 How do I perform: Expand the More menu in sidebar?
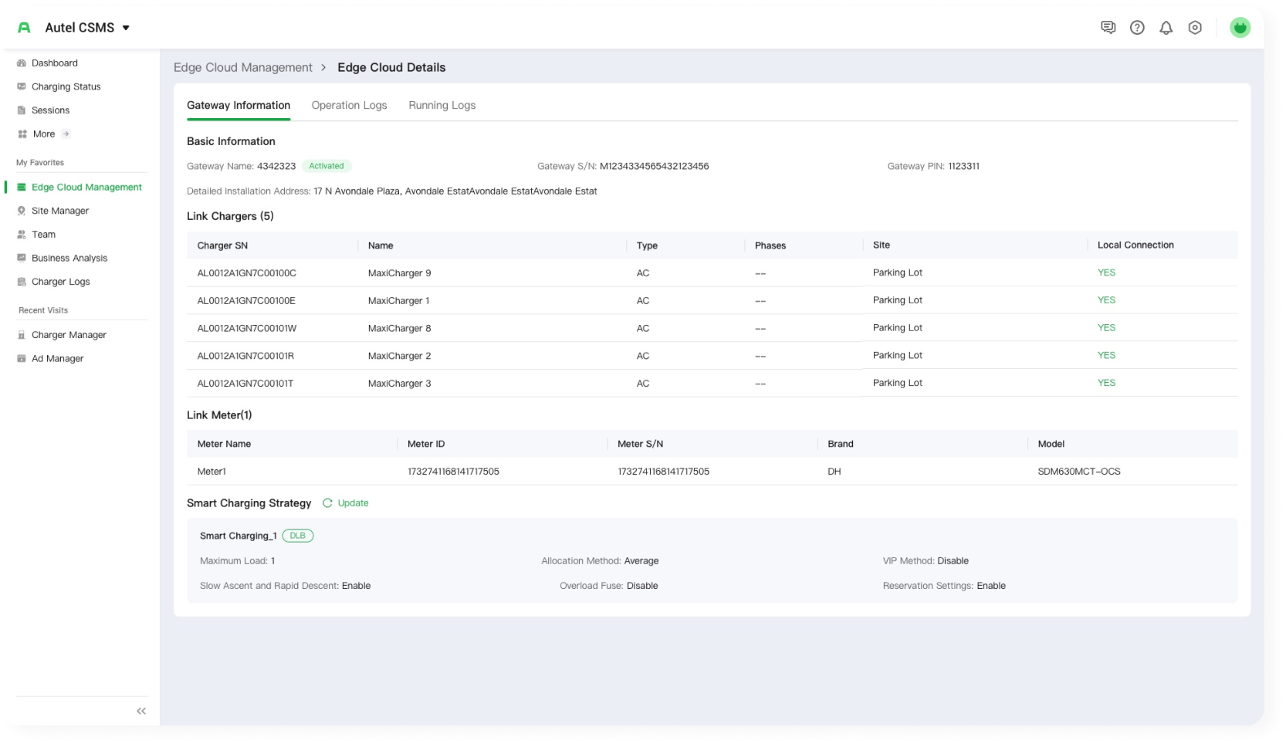coord(44,134)
